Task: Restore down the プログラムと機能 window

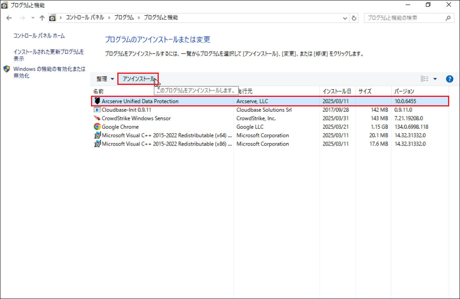Action: 428,5
